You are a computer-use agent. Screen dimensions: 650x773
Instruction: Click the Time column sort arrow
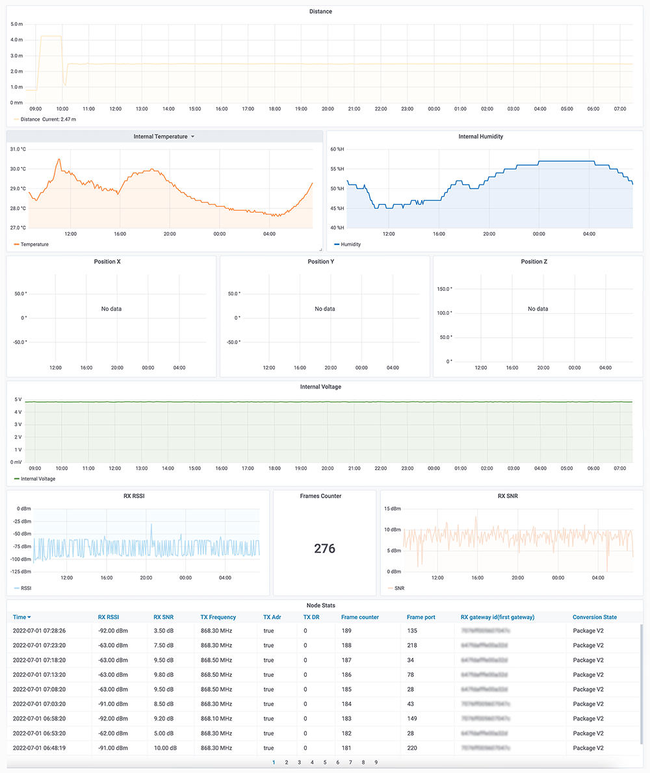coord(29,617)
